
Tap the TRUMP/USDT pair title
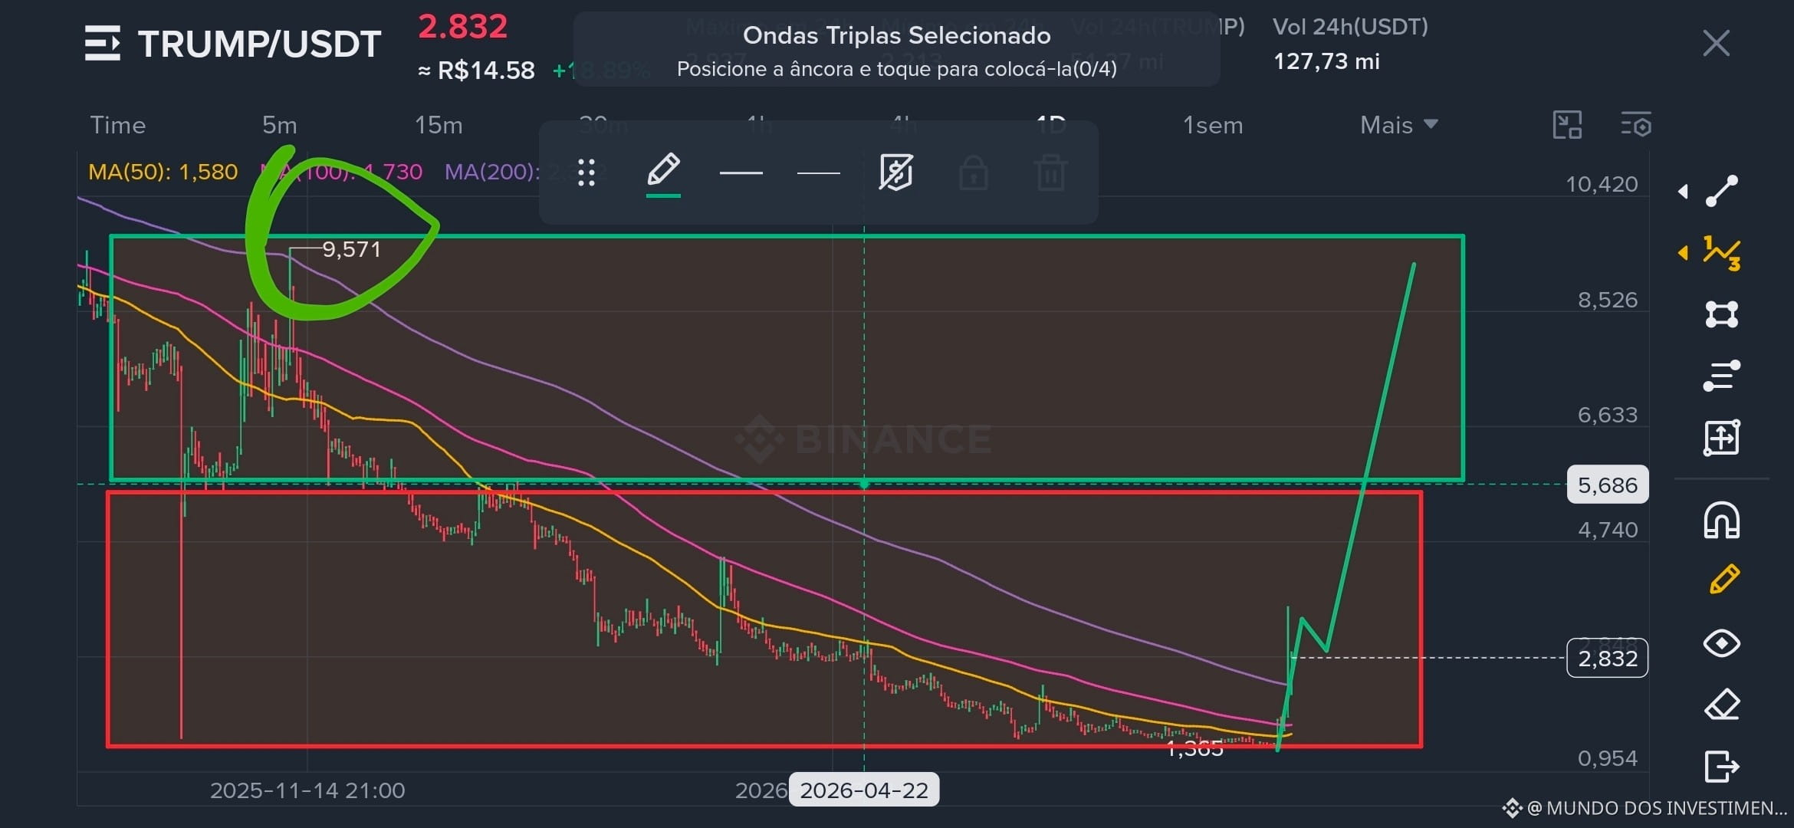coord(260,44)
